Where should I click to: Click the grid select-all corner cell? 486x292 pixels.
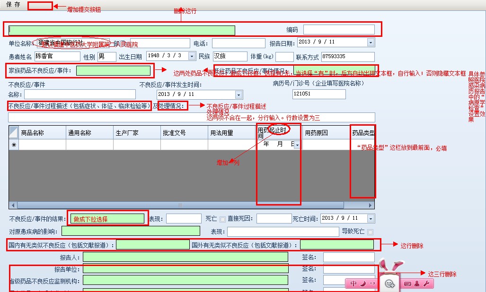pos(14,132)
